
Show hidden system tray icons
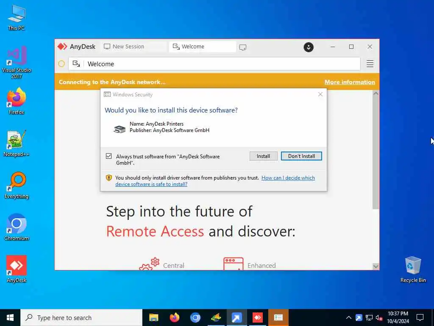pyautogui.click(x=349, y=318)
